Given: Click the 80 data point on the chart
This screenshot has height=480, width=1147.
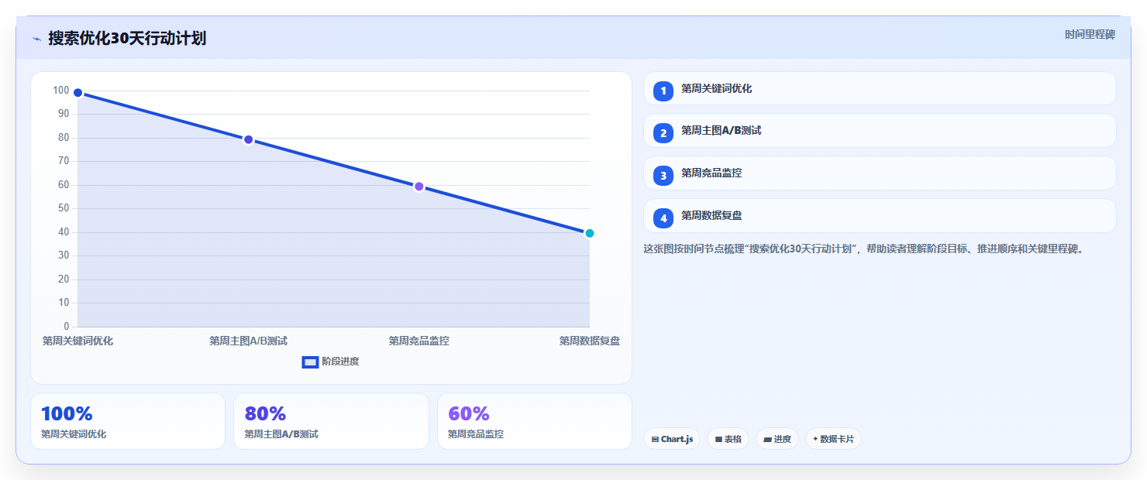Looking at the screenshot, I should coord(248,139).
